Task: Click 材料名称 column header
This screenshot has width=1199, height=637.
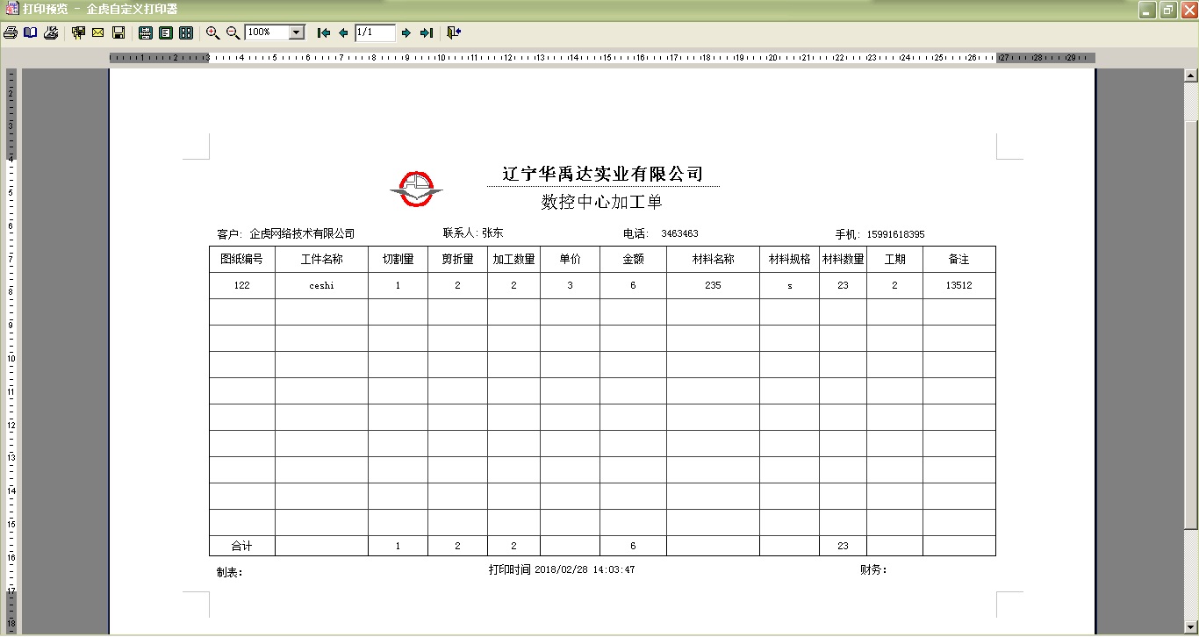Action: click(713, 260)
